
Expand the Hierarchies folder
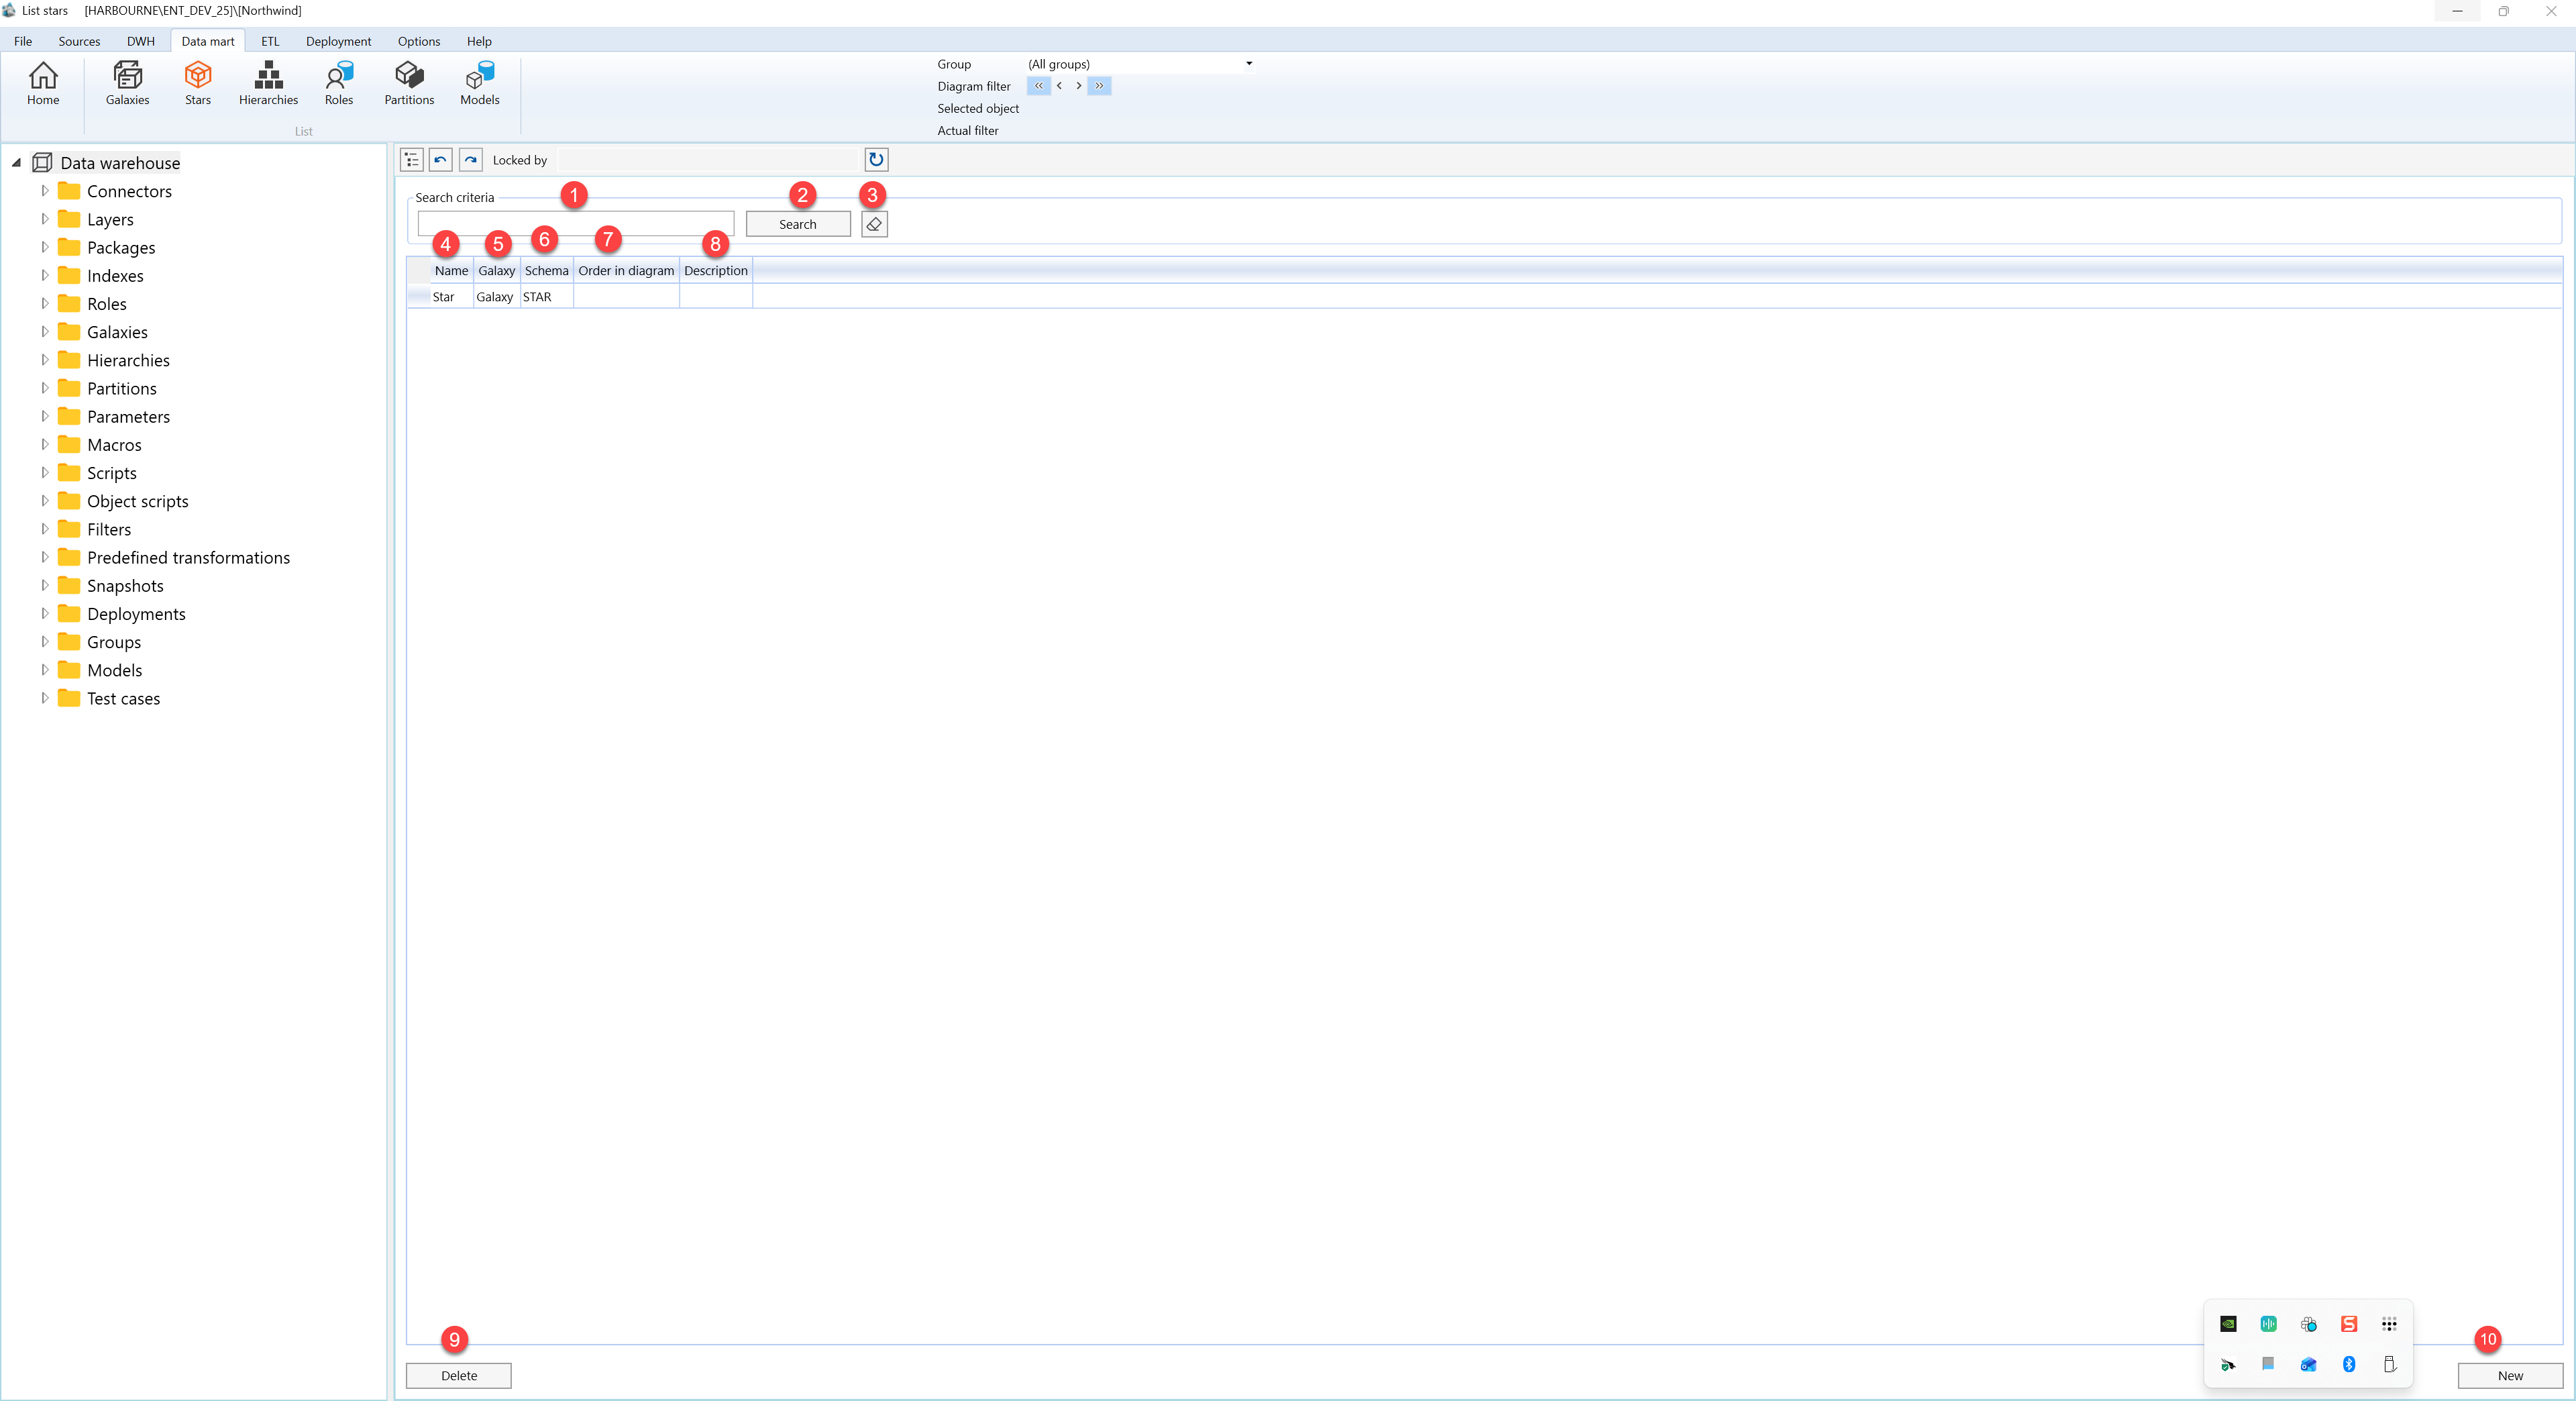click(45, 360)
